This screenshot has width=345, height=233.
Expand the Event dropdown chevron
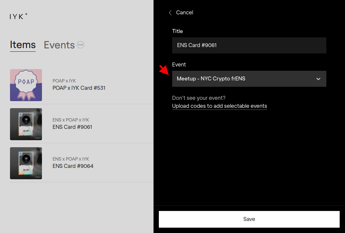(x=318, y=79)
